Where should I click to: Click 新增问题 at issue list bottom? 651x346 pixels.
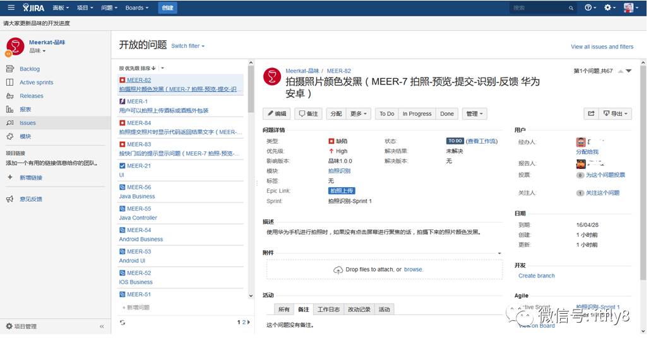click(136, 308)
